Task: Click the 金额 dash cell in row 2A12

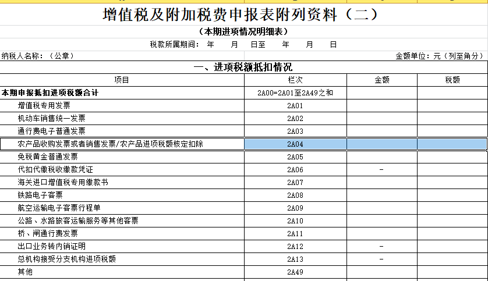Action: coord(382,246)
